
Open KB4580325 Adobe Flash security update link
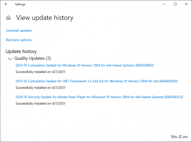click(99, 97)
